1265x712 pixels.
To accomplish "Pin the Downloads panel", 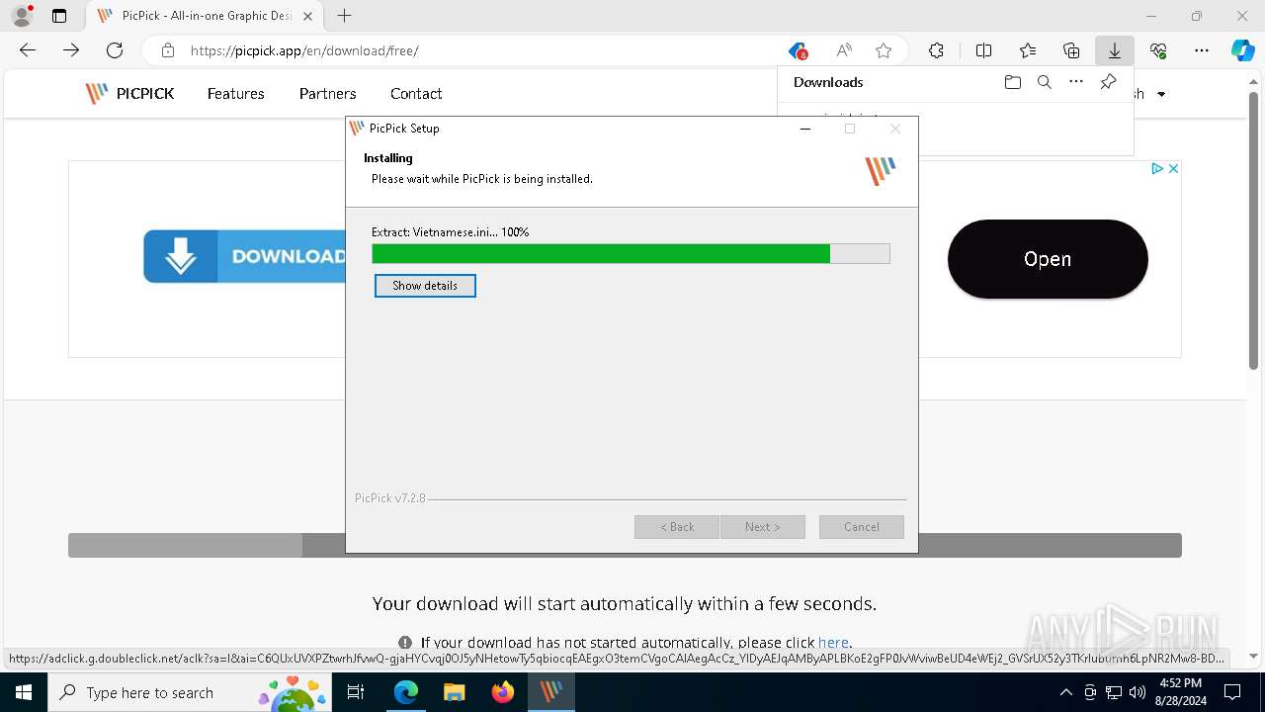I will [x=1108, y=82].
